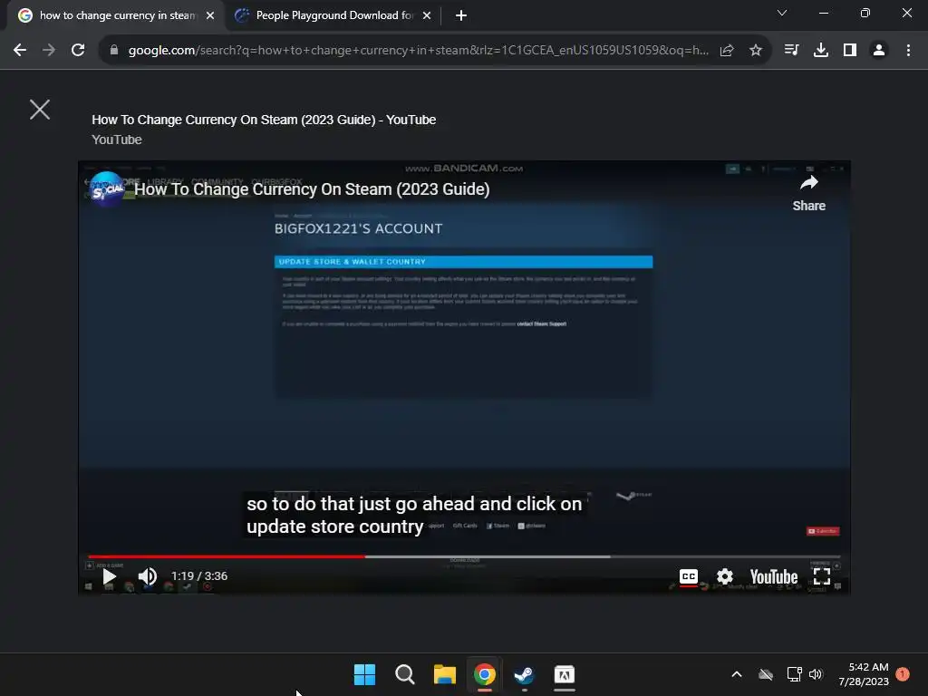Open video settings gear

[x=724, y=576]
